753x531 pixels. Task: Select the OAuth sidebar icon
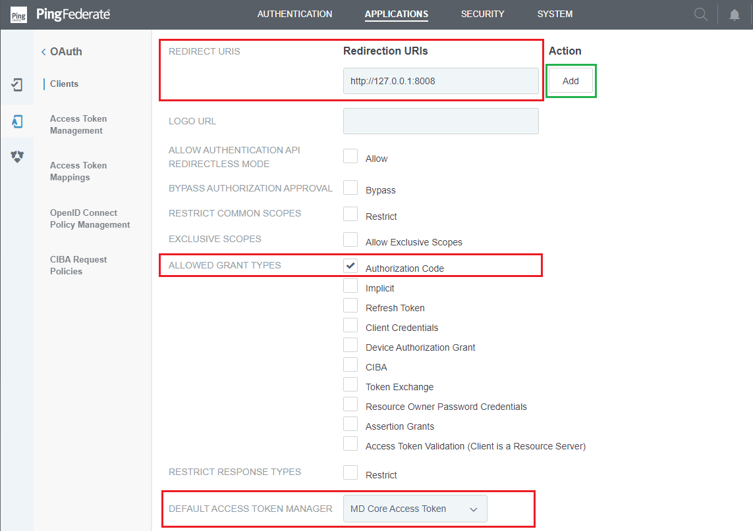(17, 121)
